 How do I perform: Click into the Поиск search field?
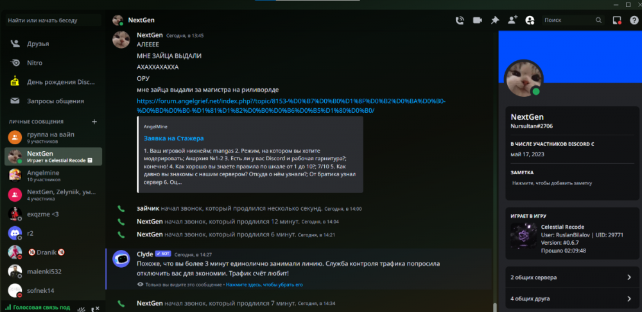click(x=573, y=20)
